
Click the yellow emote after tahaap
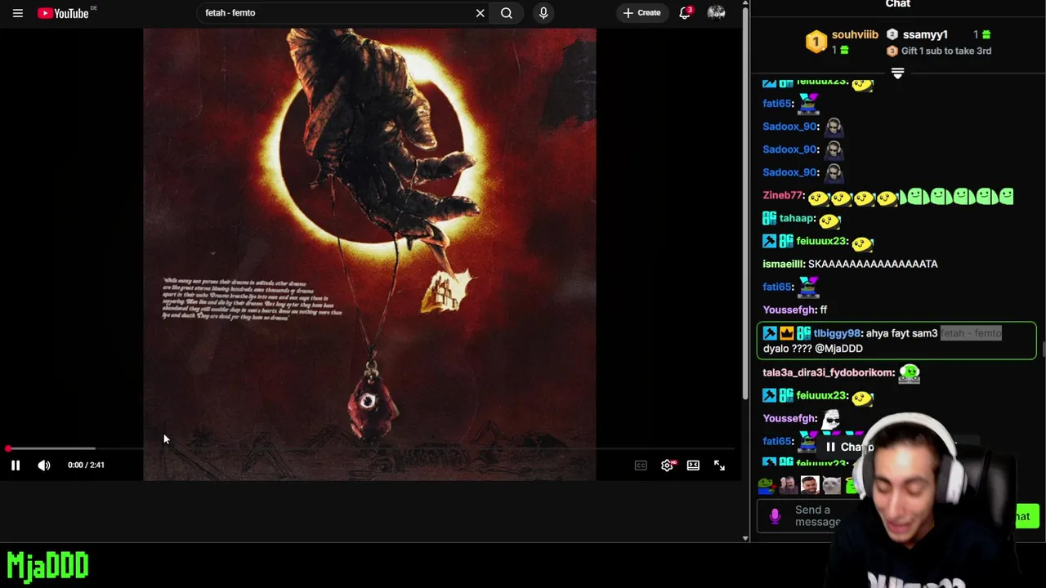[x=829, y=220]
